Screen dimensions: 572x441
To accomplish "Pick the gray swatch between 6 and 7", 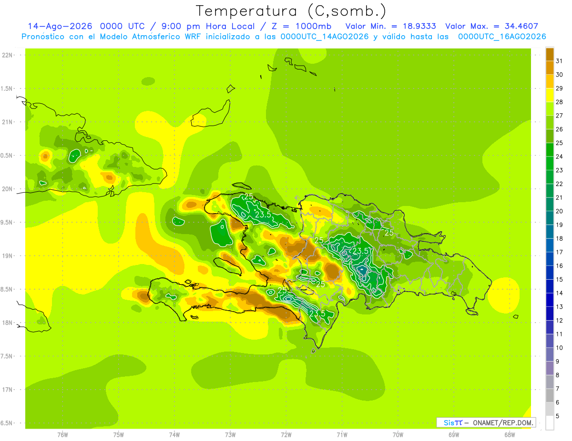I will (550, 395).
